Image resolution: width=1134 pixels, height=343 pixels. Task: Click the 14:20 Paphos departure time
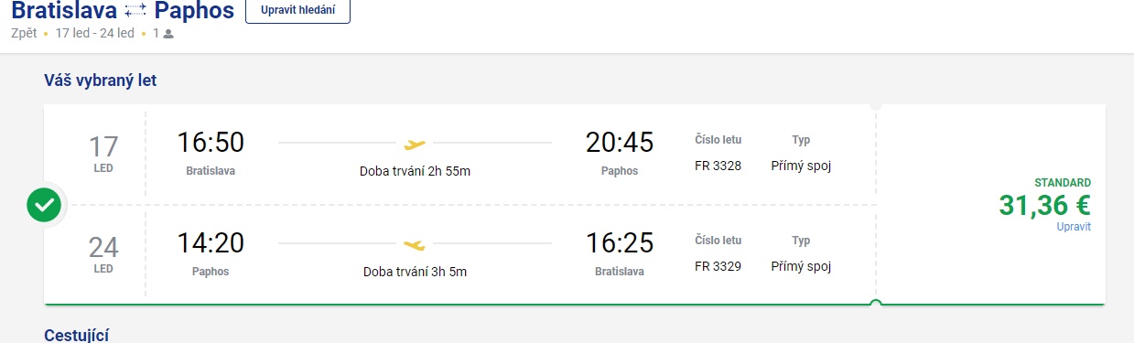pos(211,243)
